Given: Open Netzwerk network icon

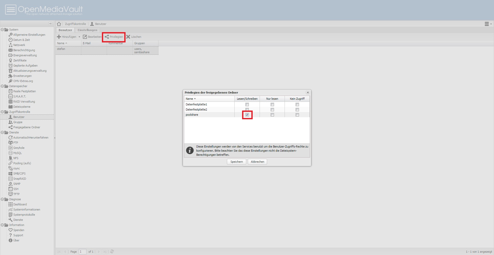Looking at the screenshot, I should (11, 45).
